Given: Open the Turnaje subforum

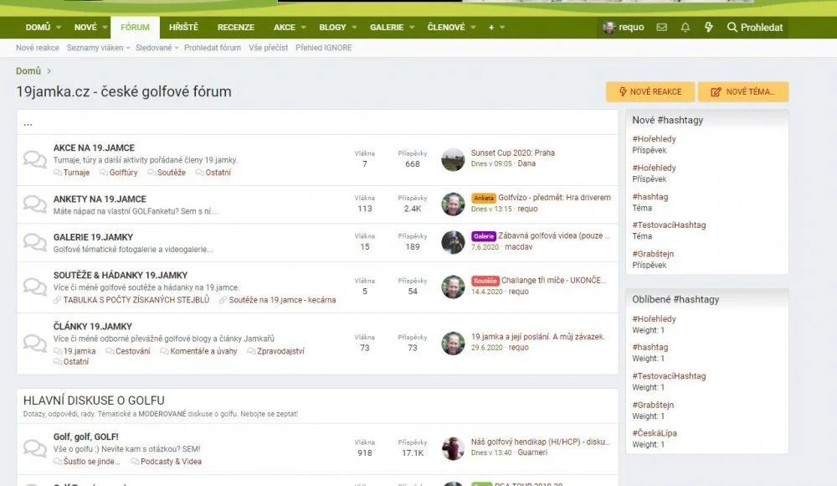Looking at the screenshot, I should tap(76, 172).
